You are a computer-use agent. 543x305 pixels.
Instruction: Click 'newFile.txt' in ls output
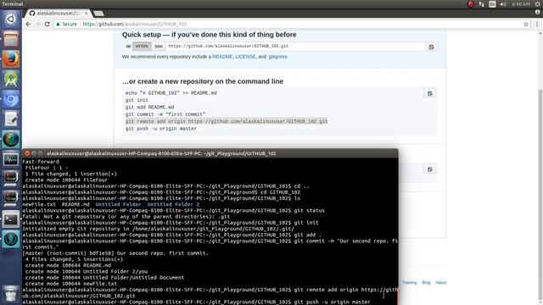39,204
